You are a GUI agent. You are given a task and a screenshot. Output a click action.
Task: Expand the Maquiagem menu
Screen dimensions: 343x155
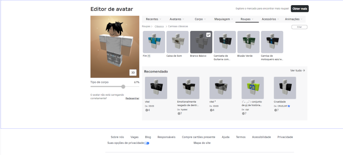pyautogui.click(x=223, y=19)
